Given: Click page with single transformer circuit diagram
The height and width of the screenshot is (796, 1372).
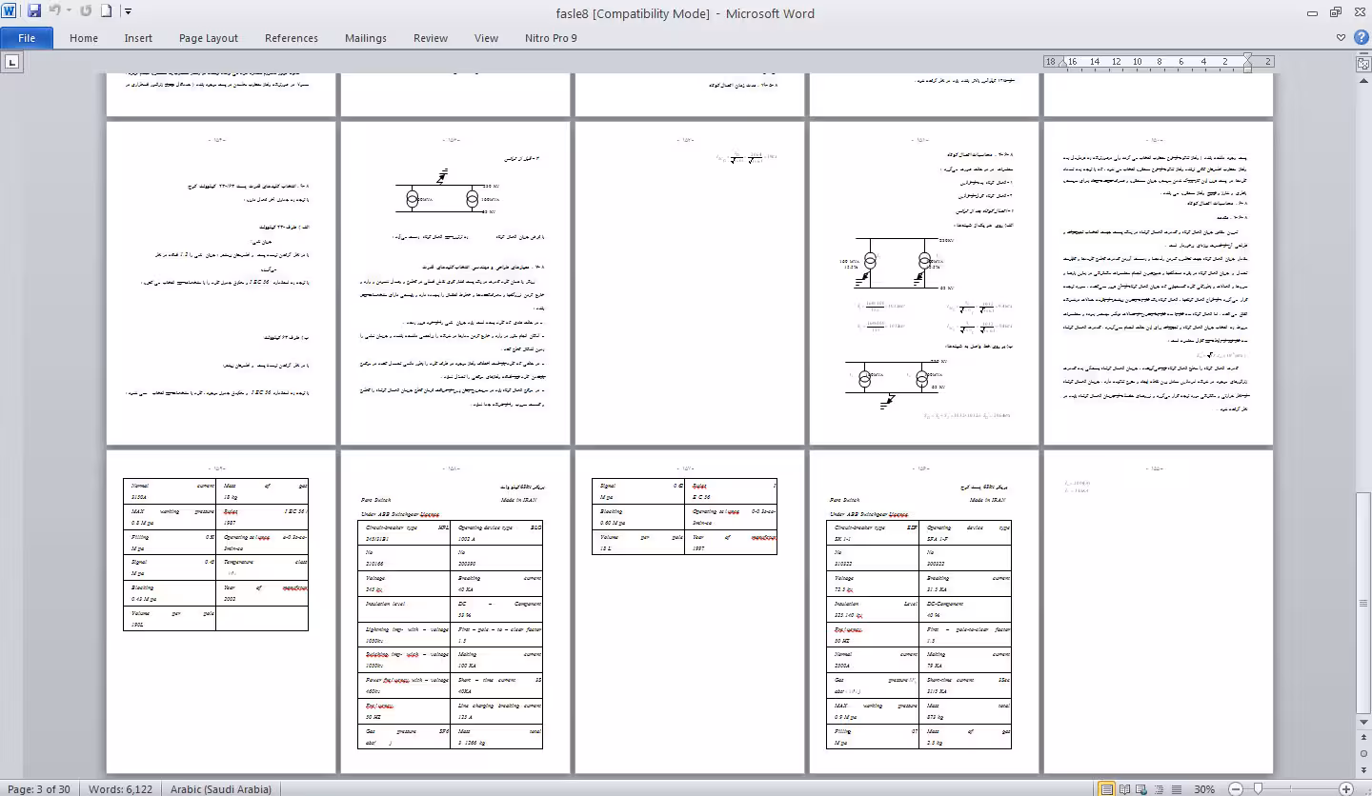Looking at the screenshot, I should point(454,283).
